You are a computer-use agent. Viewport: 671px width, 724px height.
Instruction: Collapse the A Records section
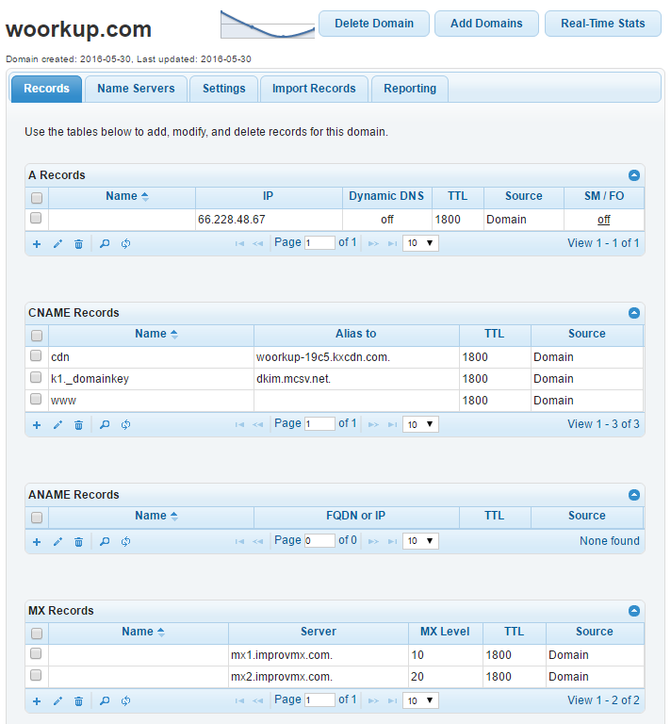click(634, 175)
